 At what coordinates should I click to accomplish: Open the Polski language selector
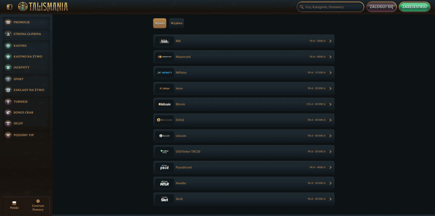click(14, 205)
